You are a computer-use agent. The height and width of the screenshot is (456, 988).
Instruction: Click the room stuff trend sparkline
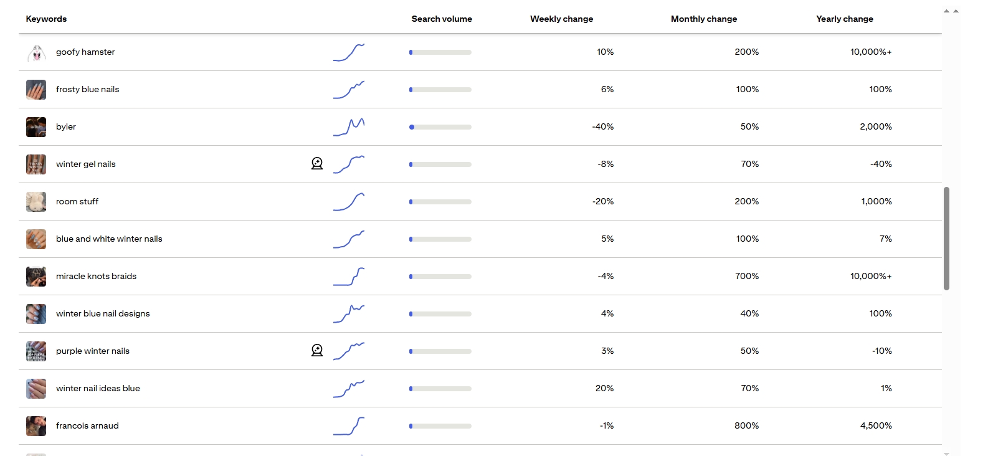click(349, 202)
